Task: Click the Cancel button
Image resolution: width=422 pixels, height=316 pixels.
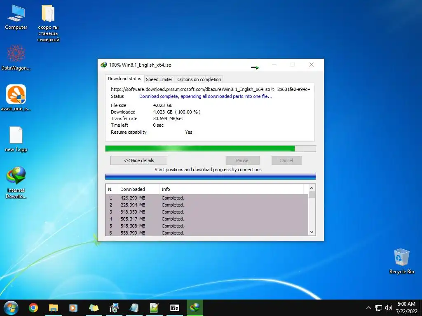Action: pyautogui.click(x=286, y=160)
